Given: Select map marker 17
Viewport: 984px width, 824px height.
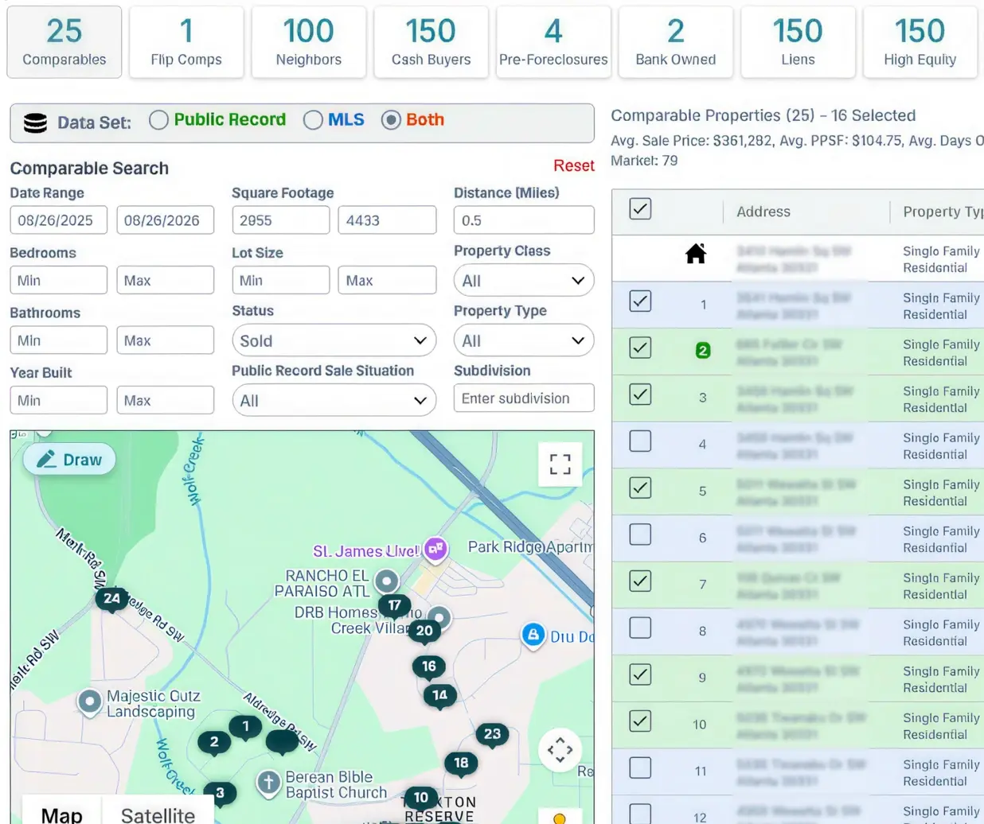Looking at the screenshot, I should [394, 606].
